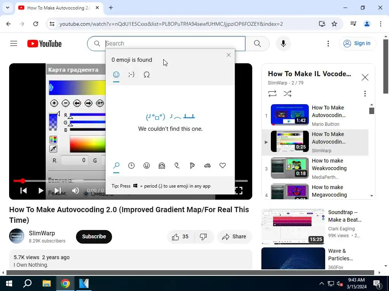Play How to make Megavocoding video
389x291 pixels.
(x=315, y=191)
